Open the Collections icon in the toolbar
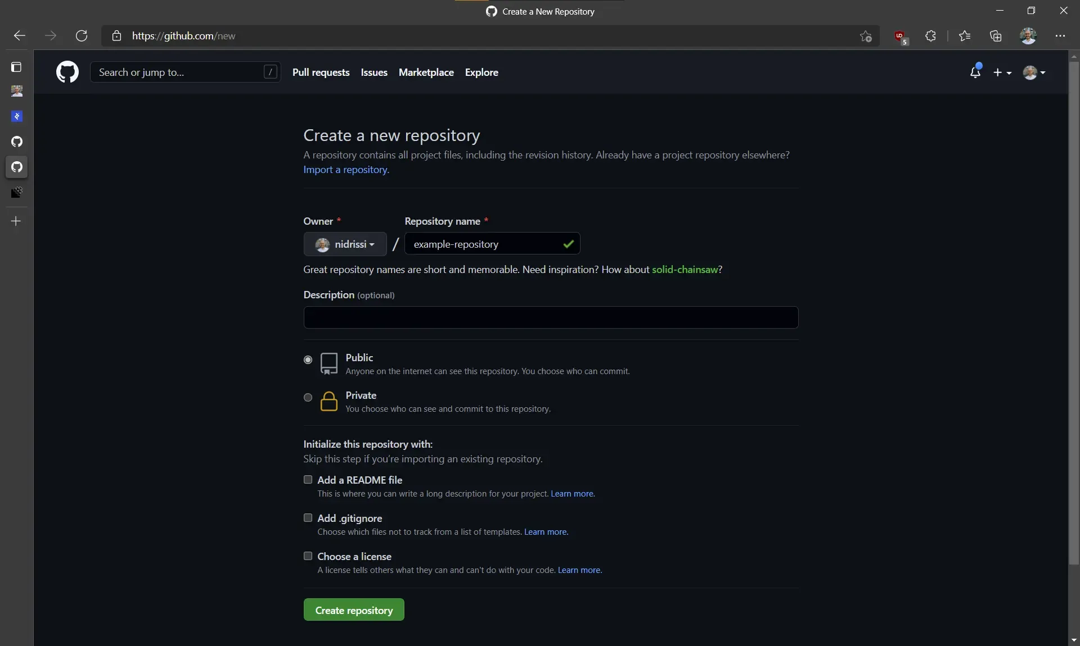The width and height of the screenshot is (1080, 646). point(996,36)
